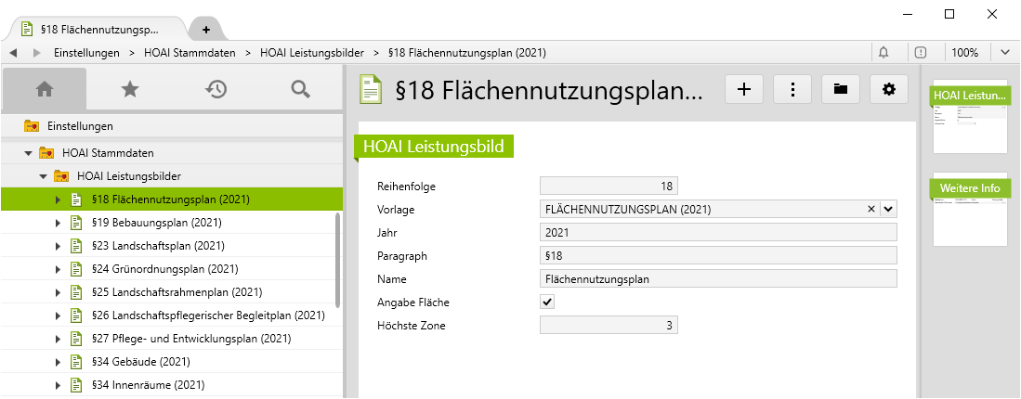
Task: Click the plus button to add entry
Action: (743, 89)
